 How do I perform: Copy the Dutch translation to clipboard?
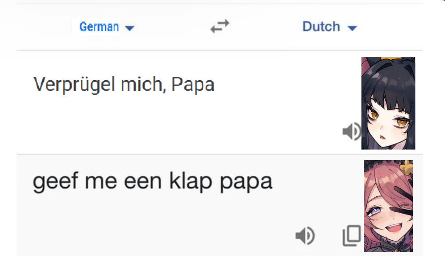coord(351,236)
